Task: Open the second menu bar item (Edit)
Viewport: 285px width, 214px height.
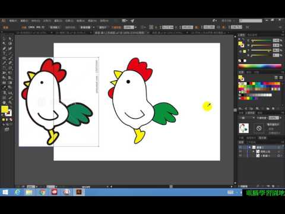Action: pos(24,21)
